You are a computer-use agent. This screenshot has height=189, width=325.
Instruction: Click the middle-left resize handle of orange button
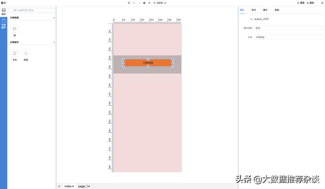coord(123,62)
